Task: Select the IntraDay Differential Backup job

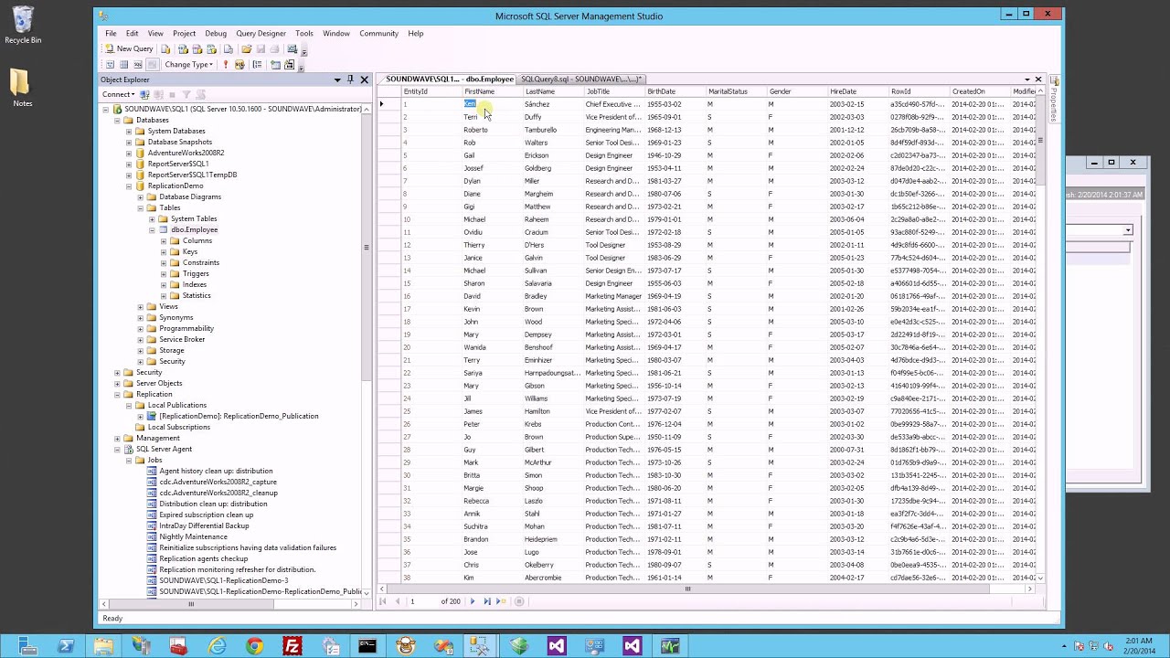Action: coord(204,526)
